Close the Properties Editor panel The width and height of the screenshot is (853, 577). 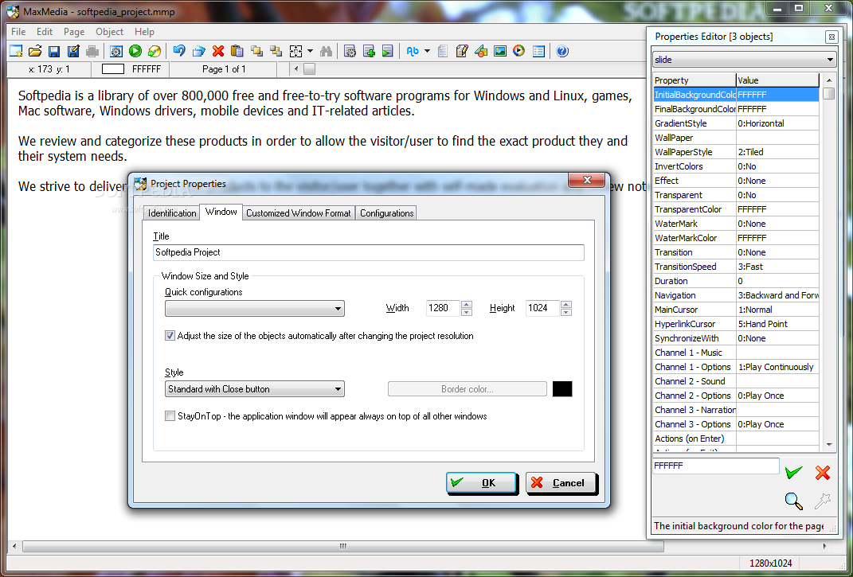pos(831,37)
